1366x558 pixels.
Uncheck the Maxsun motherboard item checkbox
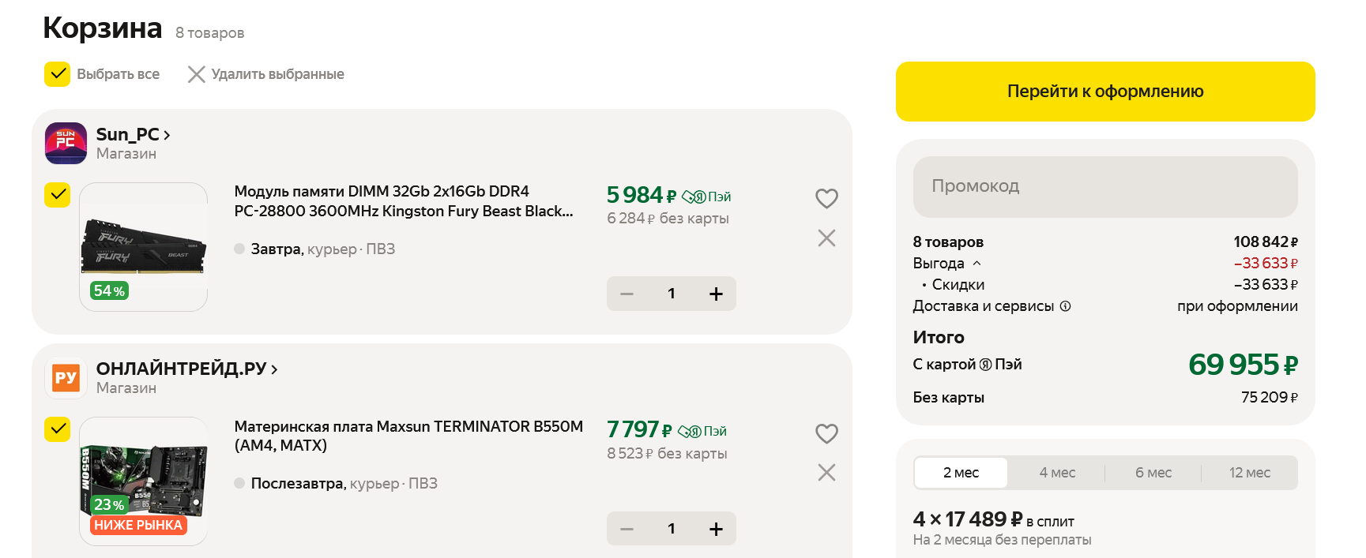coord(57,429)
